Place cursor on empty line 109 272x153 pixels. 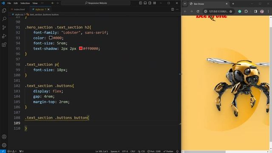click(x=102, y=123)
